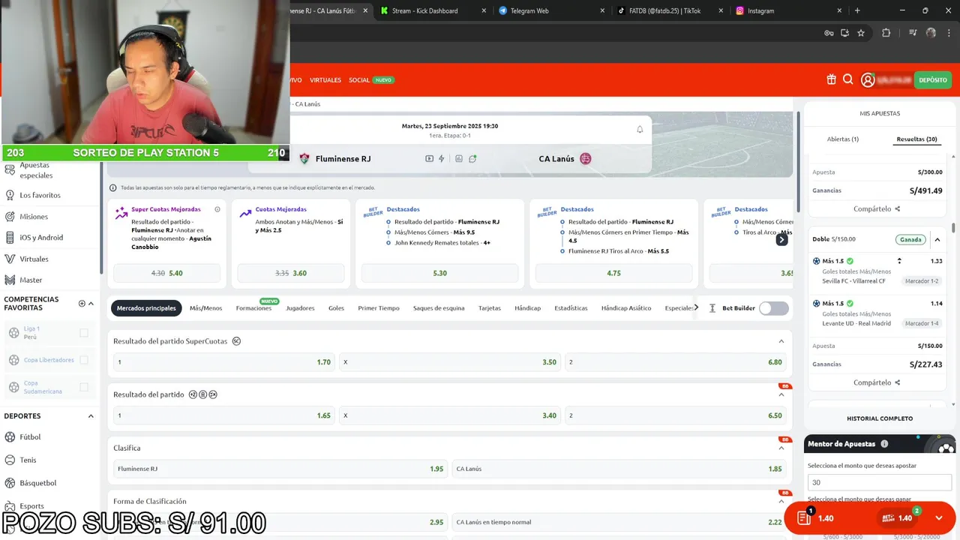Click the Mentor de Apuestas info icon

tap(884, 444)
